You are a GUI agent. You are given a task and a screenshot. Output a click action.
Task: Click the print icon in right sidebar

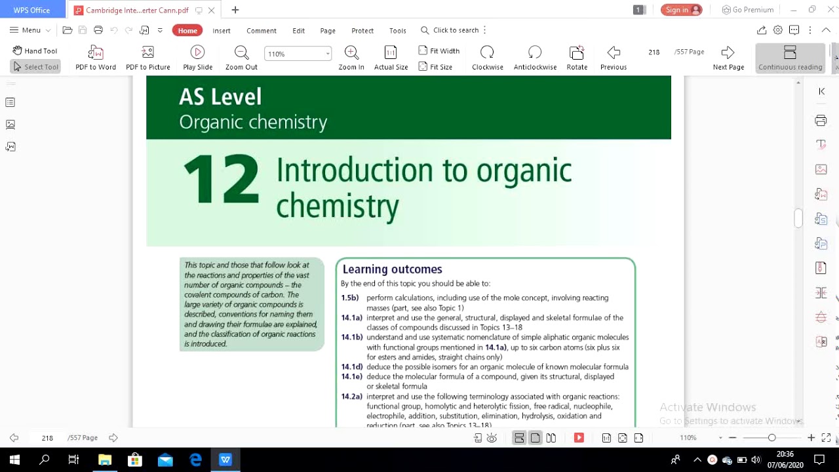821,121
